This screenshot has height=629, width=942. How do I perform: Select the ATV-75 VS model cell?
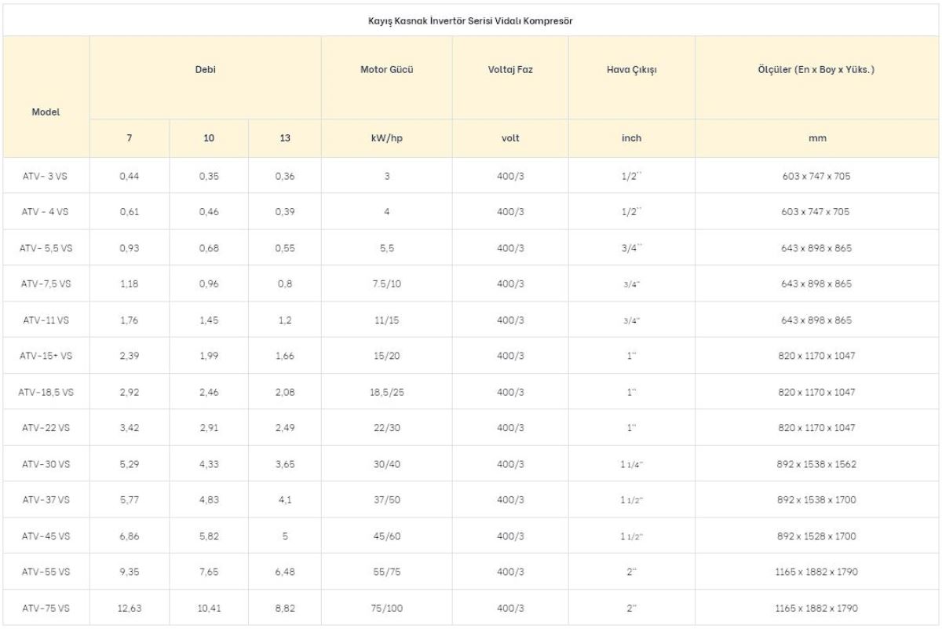46,608
